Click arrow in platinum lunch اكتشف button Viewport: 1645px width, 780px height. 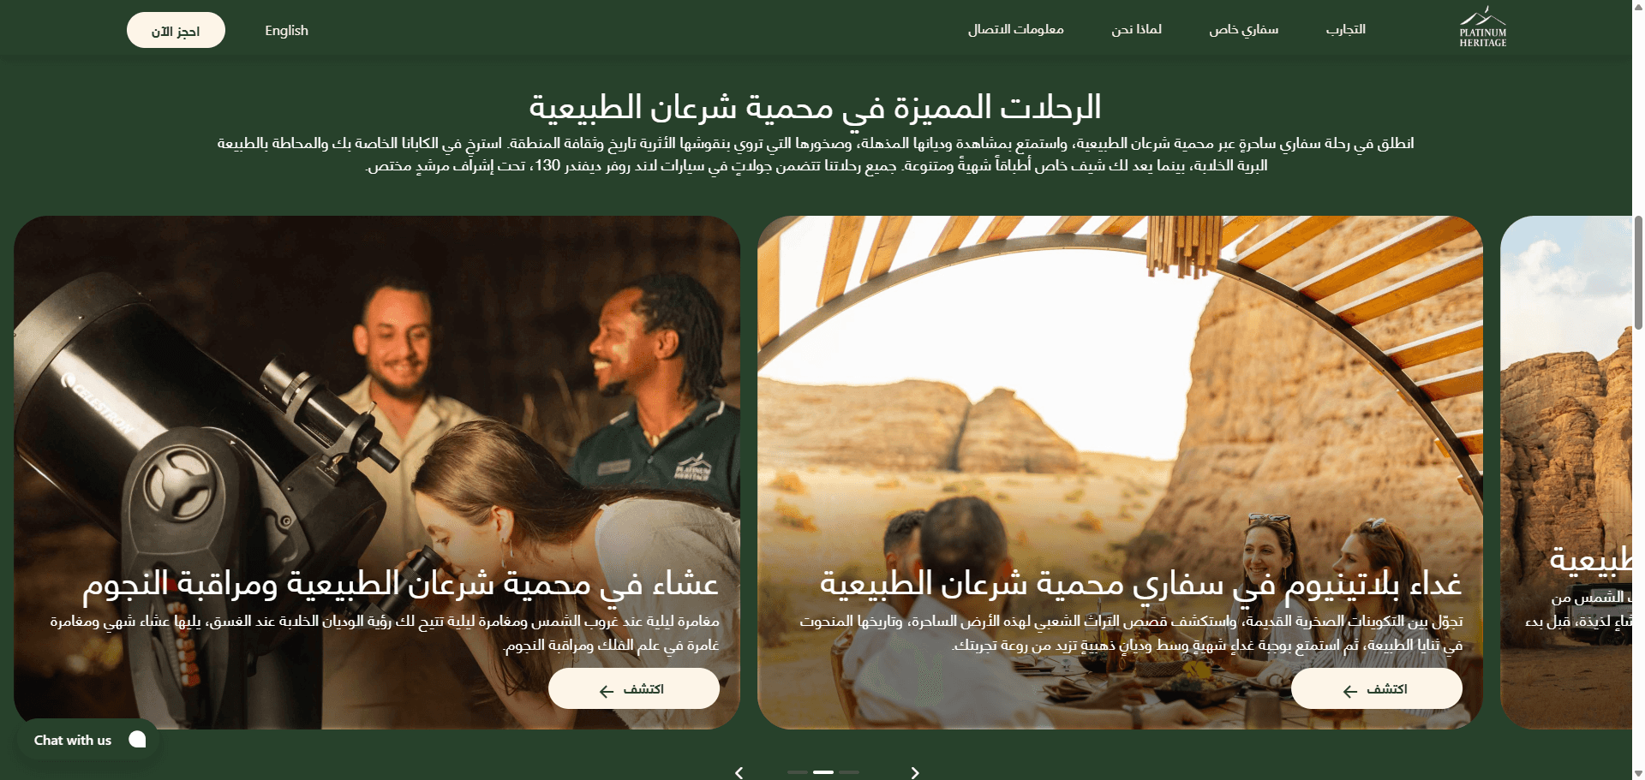tap(1350, 691)
